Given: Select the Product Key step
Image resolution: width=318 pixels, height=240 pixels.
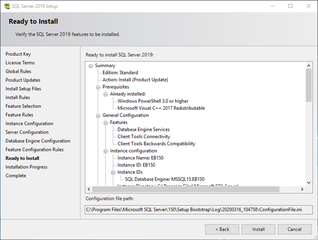Looking at the screenshot, I should (18, 54).
